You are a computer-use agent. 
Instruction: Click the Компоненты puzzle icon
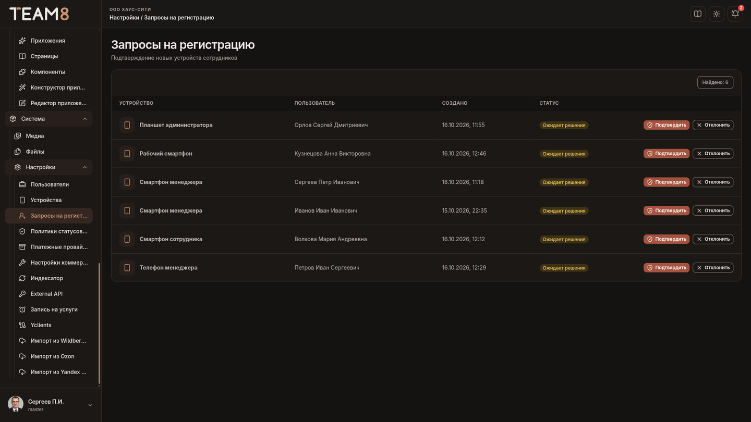click(x=22, y=72)
